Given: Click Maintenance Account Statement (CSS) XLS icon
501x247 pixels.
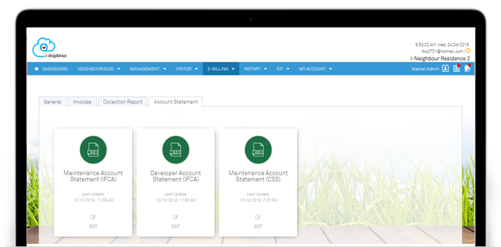Looking at the screenshot, I should click(258, 149).
